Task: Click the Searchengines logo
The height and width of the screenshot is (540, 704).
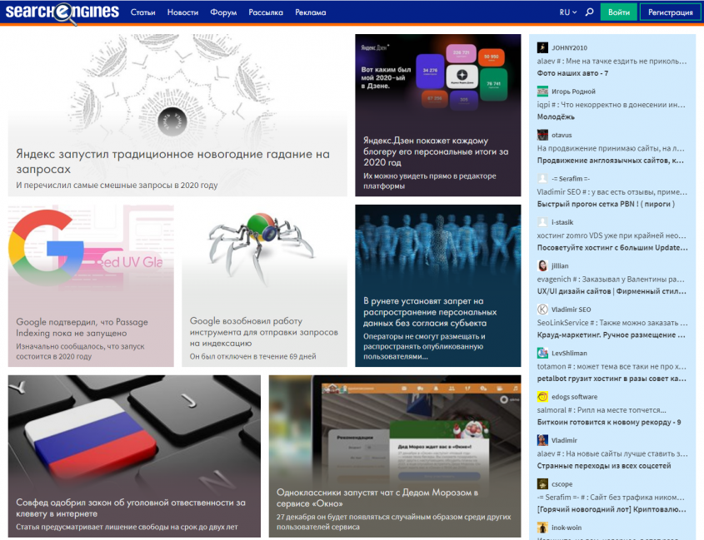Action: [x=59, y=12]
